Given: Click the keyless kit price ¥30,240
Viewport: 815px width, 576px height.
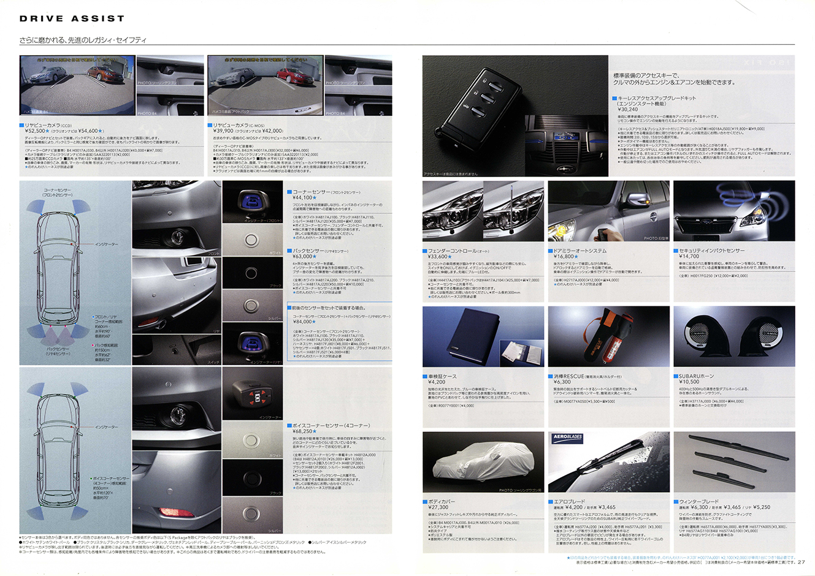Looking at the screenshot, I should 627,110.
